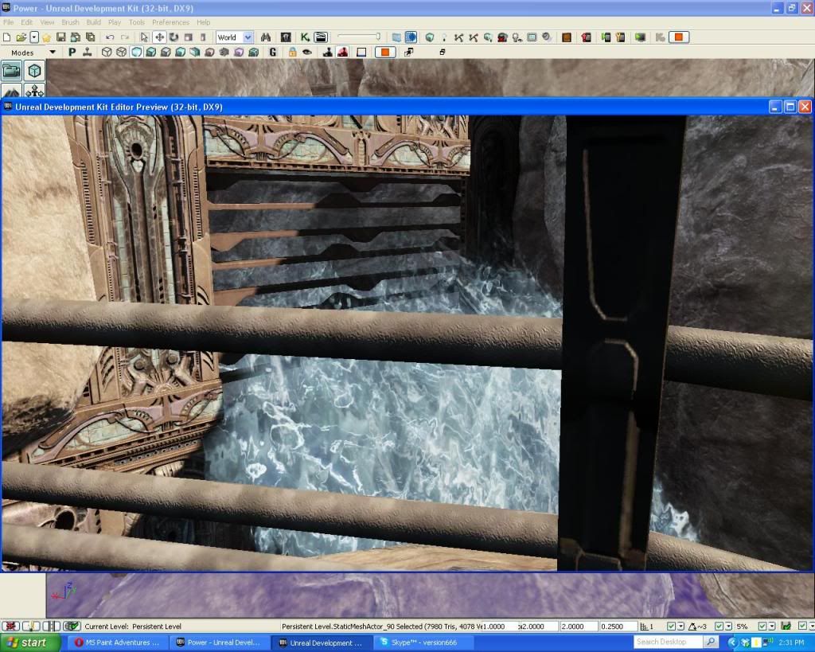
Task: Open the File menu
Action: 8,22
